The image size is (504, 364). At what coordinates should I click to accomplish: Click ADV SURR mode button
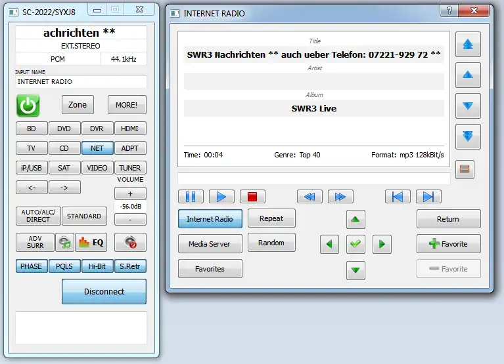[35, 242]
